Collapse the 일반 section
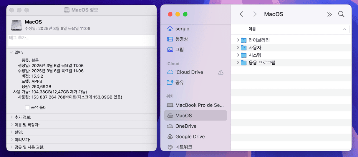The height and width of the screenshot is (157, 358). point(11,52)
